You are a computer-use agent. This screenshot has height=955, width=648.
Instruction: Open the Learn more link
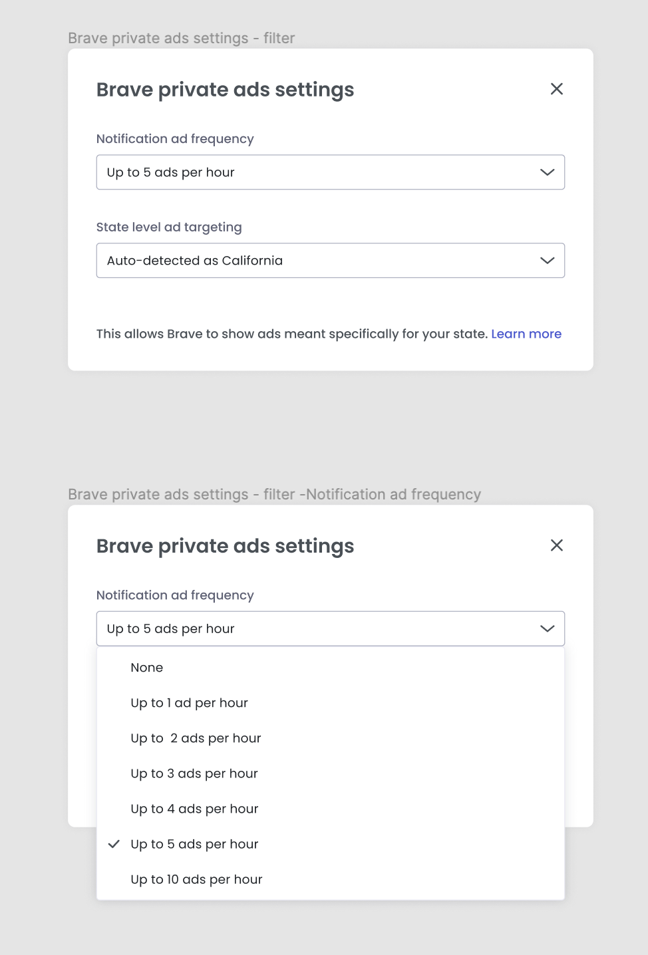point(526,333)
